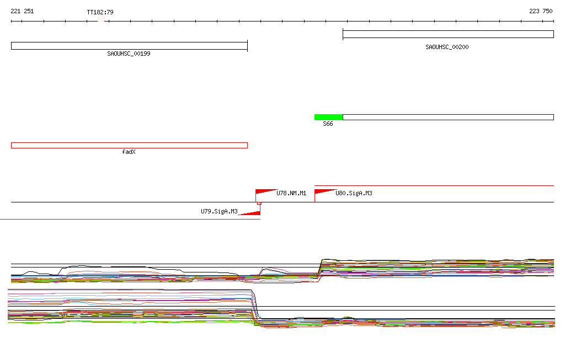Click the white box right of S66
This screenshot has height=337, width=565.
(x=447, y=117)
